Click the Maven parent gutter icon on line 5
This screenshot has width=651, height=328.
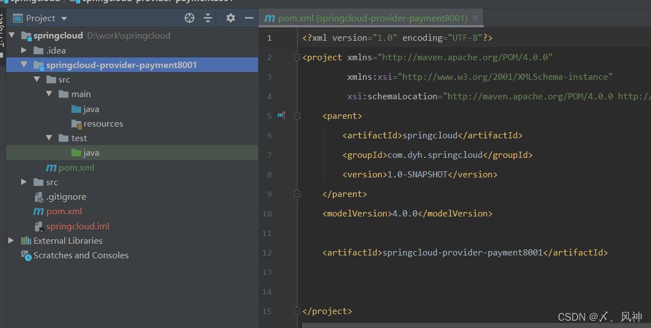coord(281,115)
